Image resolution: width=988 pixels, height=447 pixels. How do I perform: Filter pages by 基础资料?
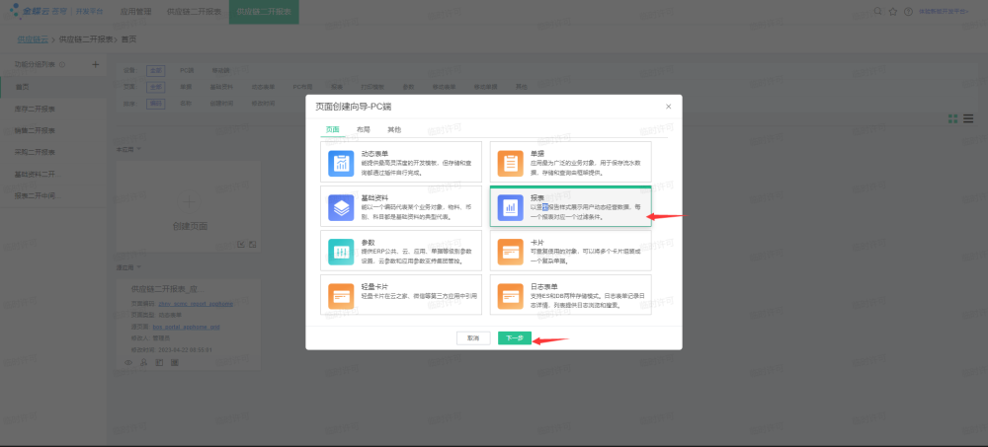(221, 87)
